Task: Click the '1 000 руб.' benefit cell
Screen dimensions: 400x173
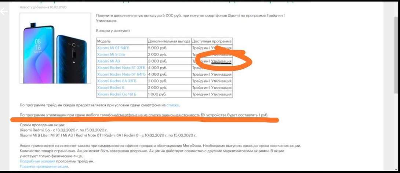Action: tap(157, 94)
